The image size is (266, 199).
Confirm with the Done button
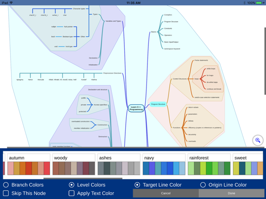click(231, 193)
